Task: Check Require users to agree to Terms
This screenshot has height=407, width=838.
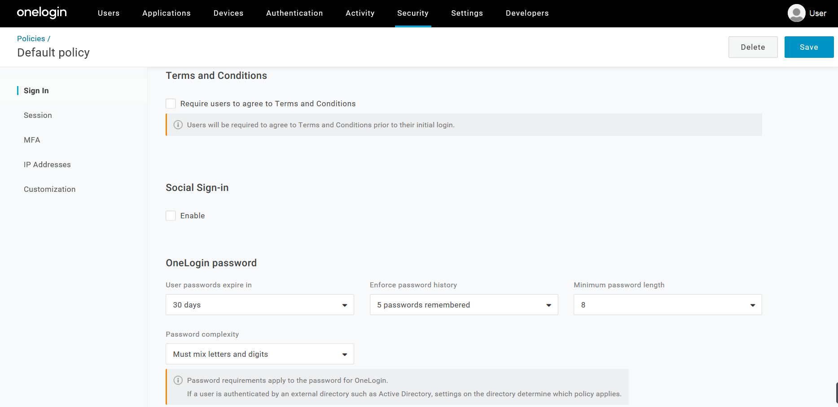Action: pyautogui.click(x=171, y=104)
